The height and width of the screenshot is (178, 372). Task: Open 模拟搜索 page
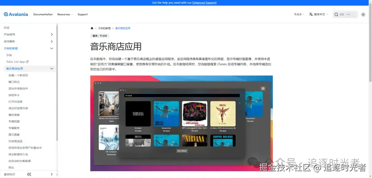pyautogui.click(x=14, y=115)
